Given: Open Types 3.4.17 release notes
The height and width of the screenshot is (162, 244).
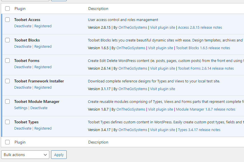Looking at the screenshot, I should point(199,130).
